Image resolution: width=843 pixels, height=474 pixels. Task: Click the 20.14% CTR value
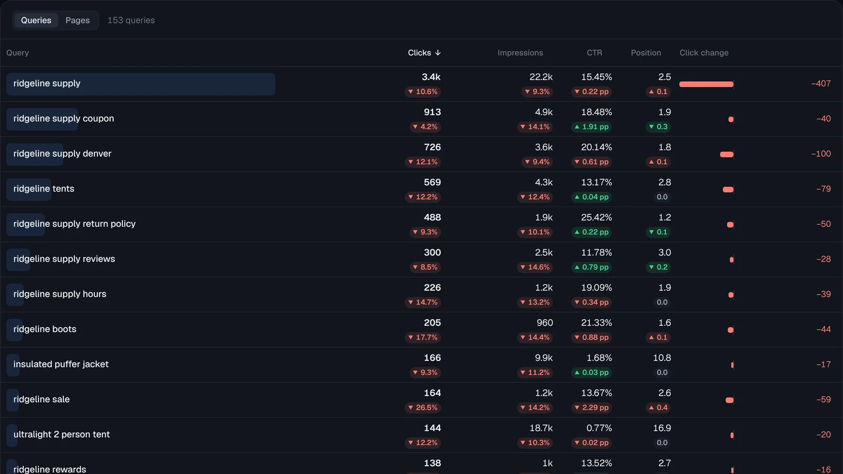pos(596,147)
